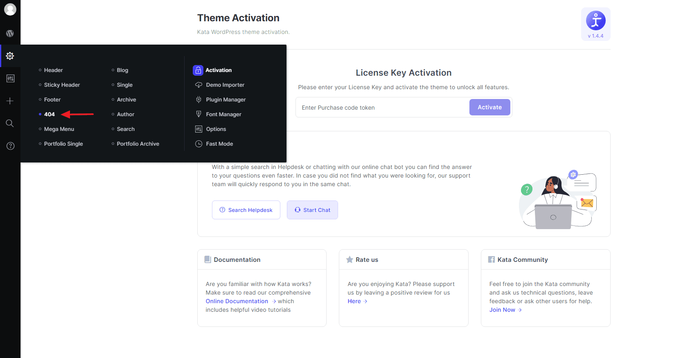681x358 pixels.
Task: Click the settings gear sidebar icon
Action: tap(10, 56)
